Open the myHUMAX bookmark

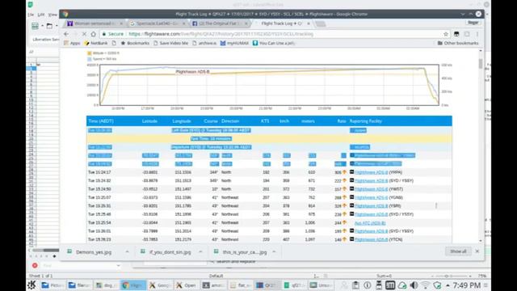click(234, 43)
